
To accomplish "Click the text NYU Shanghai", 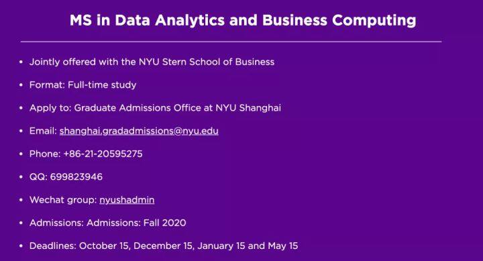I will click(x=248, y=108).
